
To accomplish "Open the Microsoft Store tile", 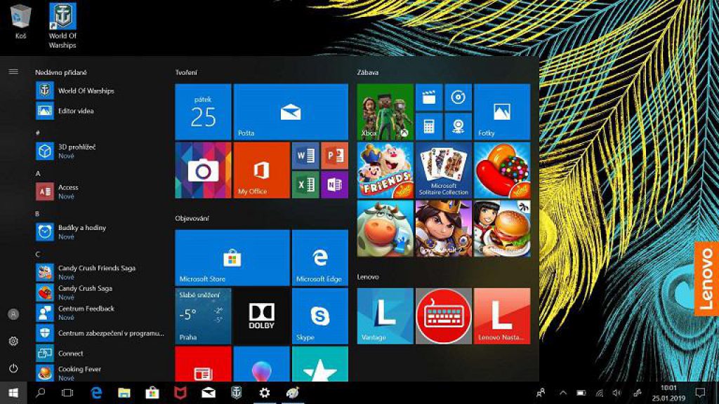I will pos(232,258).
